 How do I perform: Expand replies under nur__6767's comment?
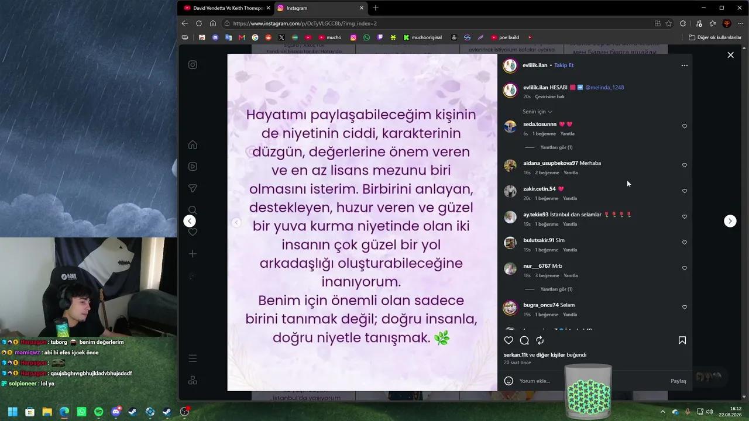[x=556, y=289]
